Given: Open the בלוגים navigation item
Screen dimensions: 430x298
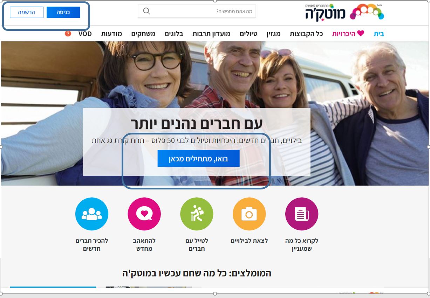Looking at the screenshot, I should click(x=174, y=34).
